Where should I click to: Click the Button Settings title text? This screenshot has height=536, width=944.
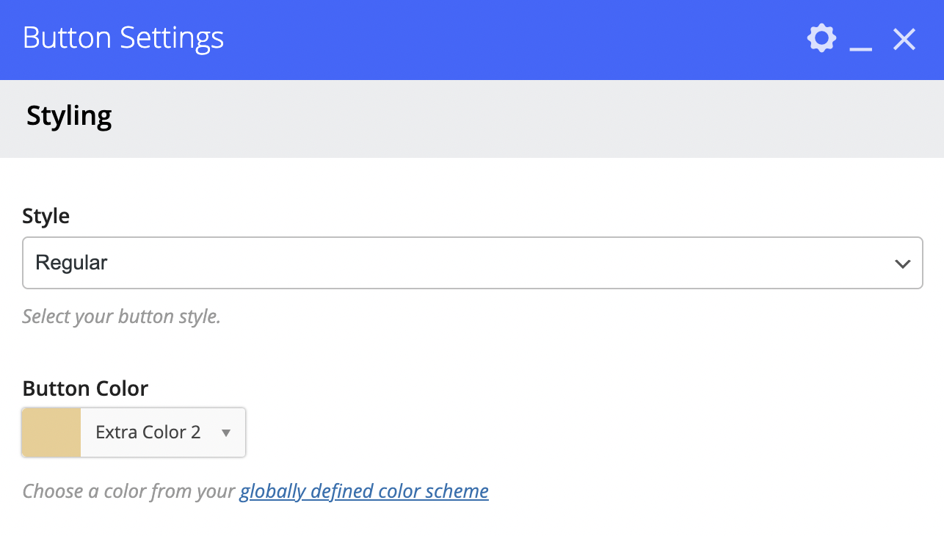123,38
